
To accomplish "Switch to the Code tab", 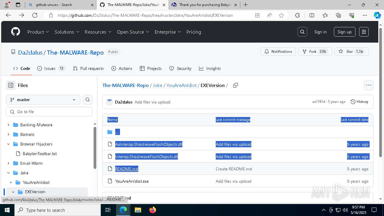I will [x=22, y=68].
